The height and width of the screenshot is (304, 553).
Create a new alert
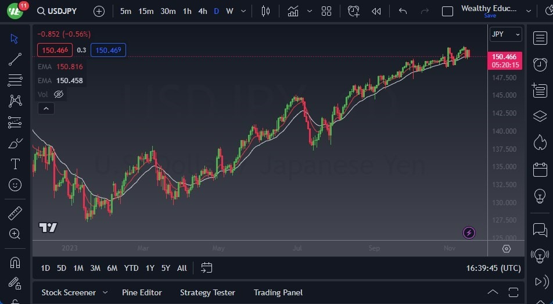[353, 11]
